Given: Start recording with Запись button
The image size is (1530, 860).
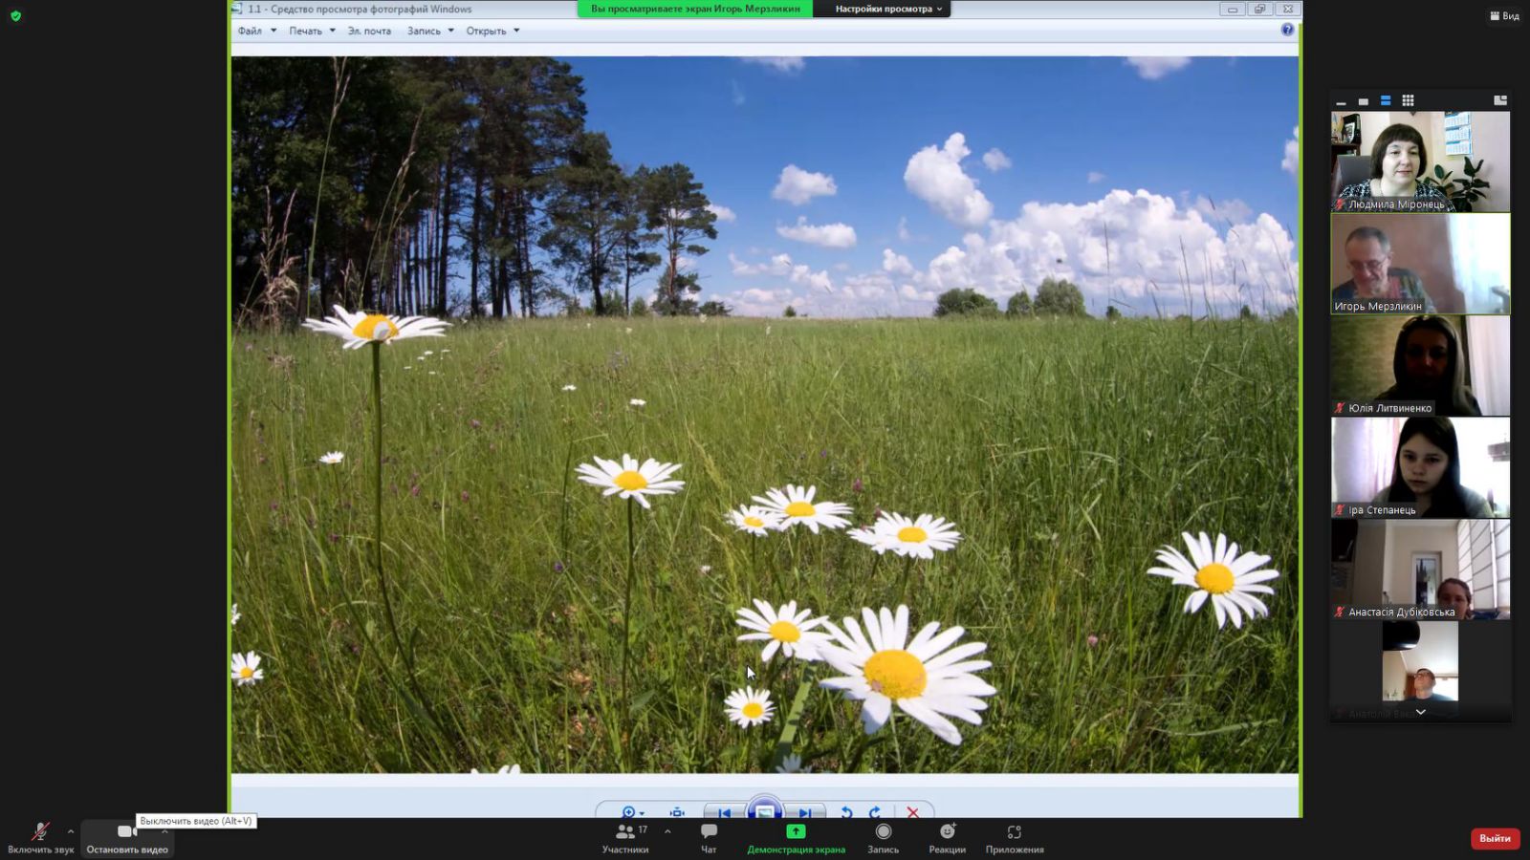Looking at the screenshot, I should (x=883, y=837).
